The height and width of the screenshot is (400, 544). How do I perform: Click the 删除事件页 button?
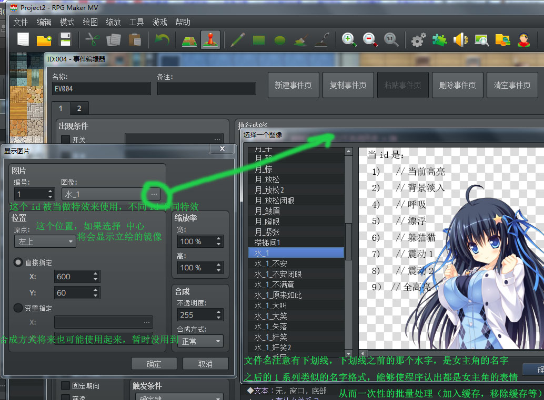458,85
